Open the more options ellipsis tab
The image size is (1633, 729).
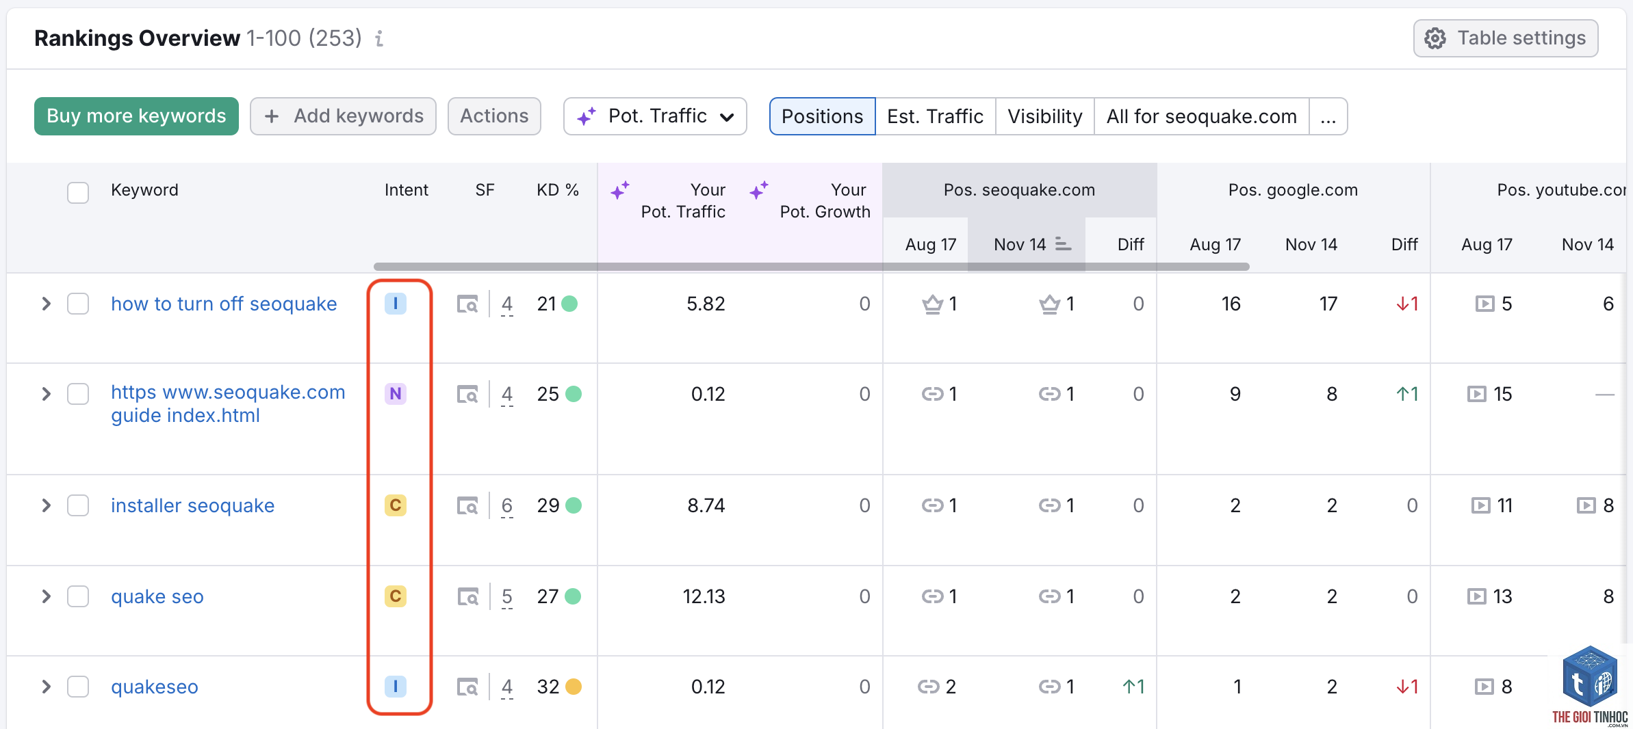click(x=1328, y=116)
